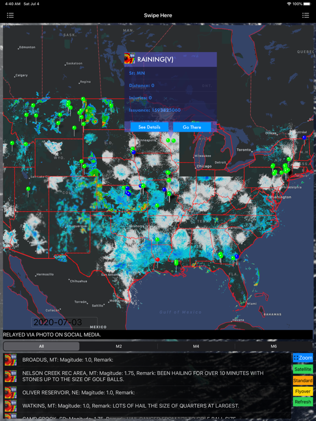Screen dimensions: 316x421
Task: Select the M2 segment tab
Action: pyautogui.click(x=119, y=346)
